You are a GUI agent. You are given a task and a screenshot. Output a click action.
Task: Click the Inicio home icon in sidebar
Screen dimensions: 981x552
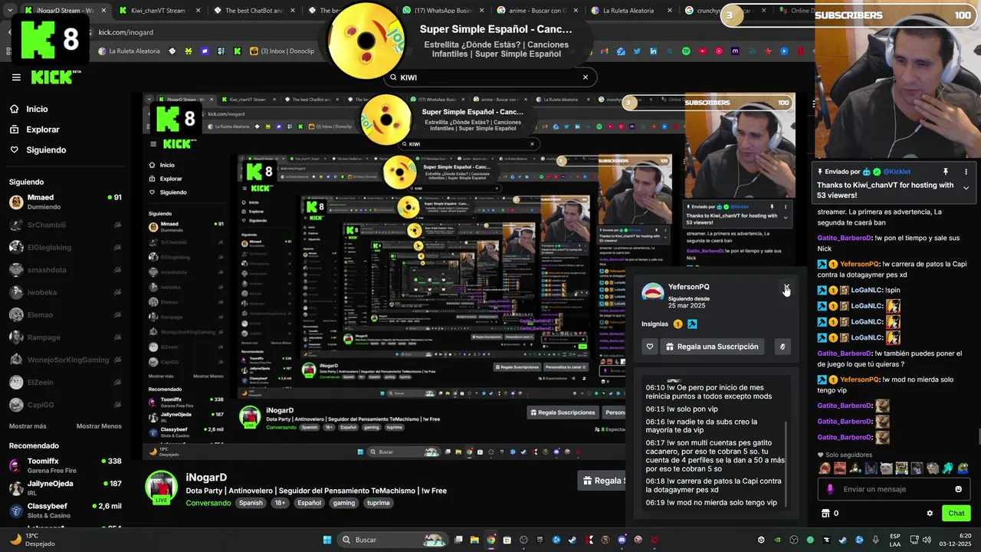pos(15,109)
